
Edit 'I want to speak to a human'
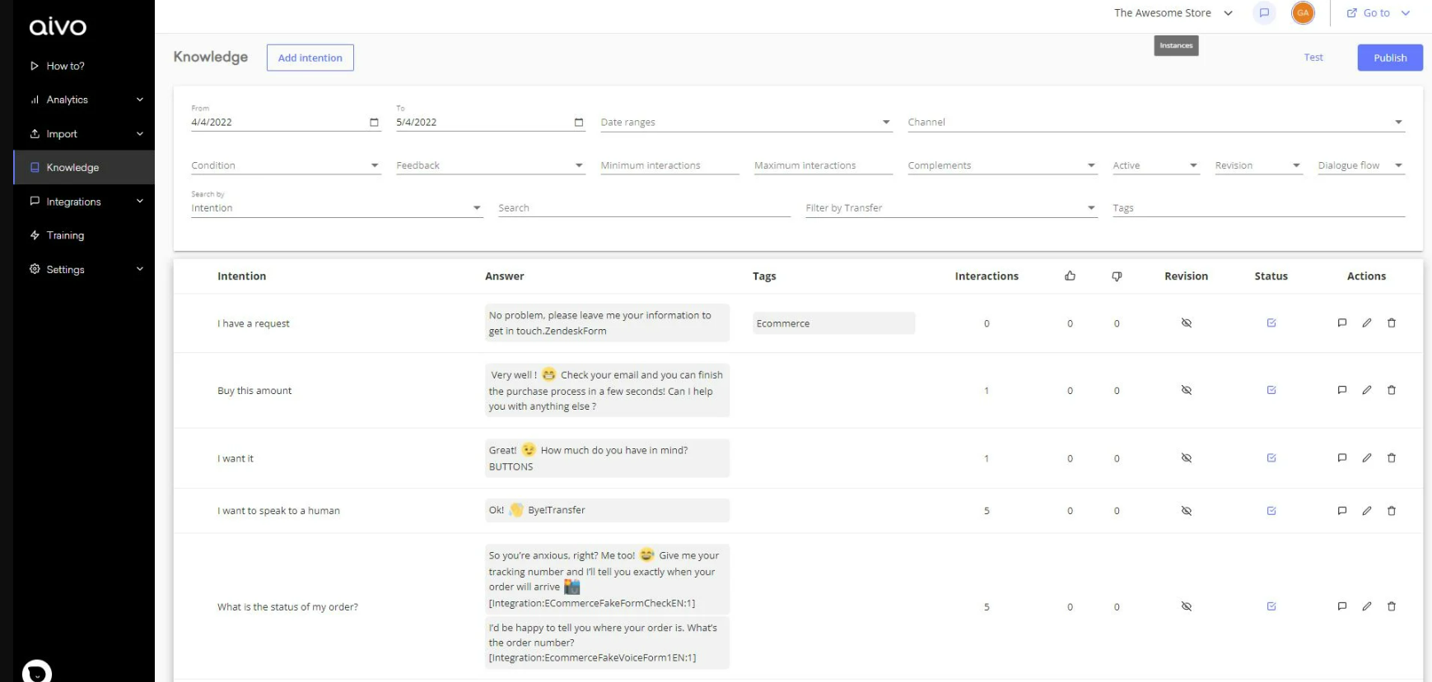coord(1366,511)
